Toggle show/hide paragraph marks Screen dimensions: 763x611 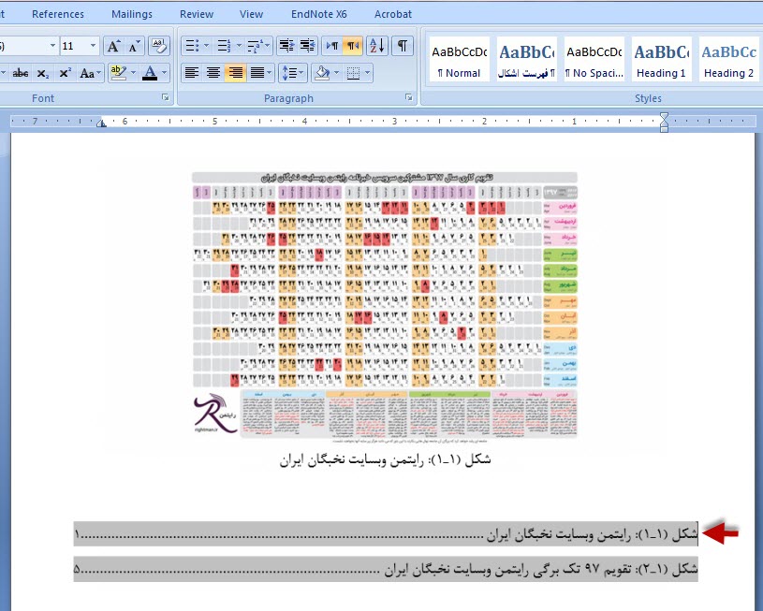pos(402,46)
